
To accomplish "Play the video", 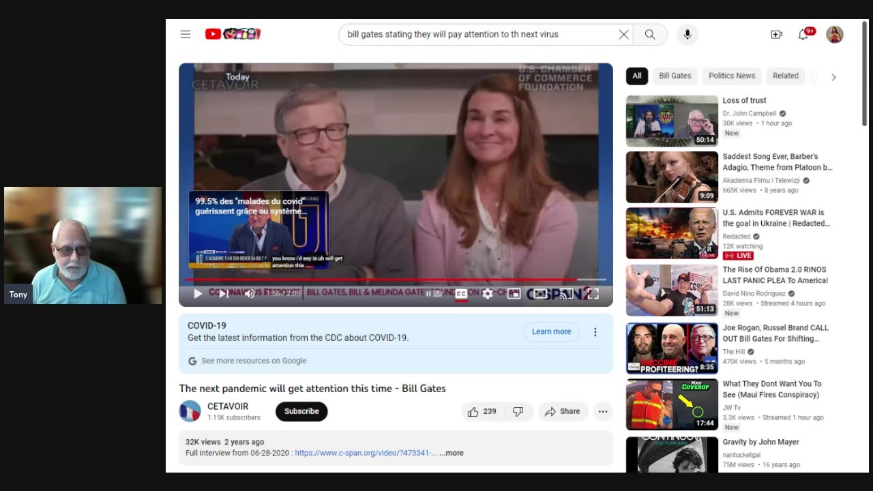I will [x=198, y=293].
